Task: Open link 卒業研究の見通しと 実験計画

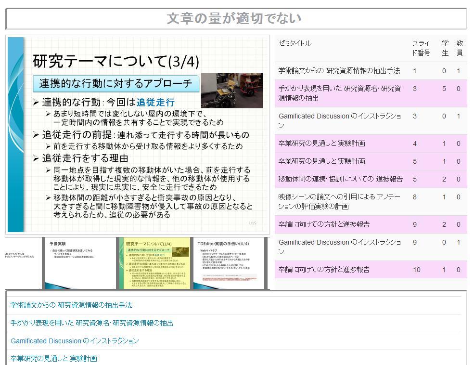Action: click(54, 359)
